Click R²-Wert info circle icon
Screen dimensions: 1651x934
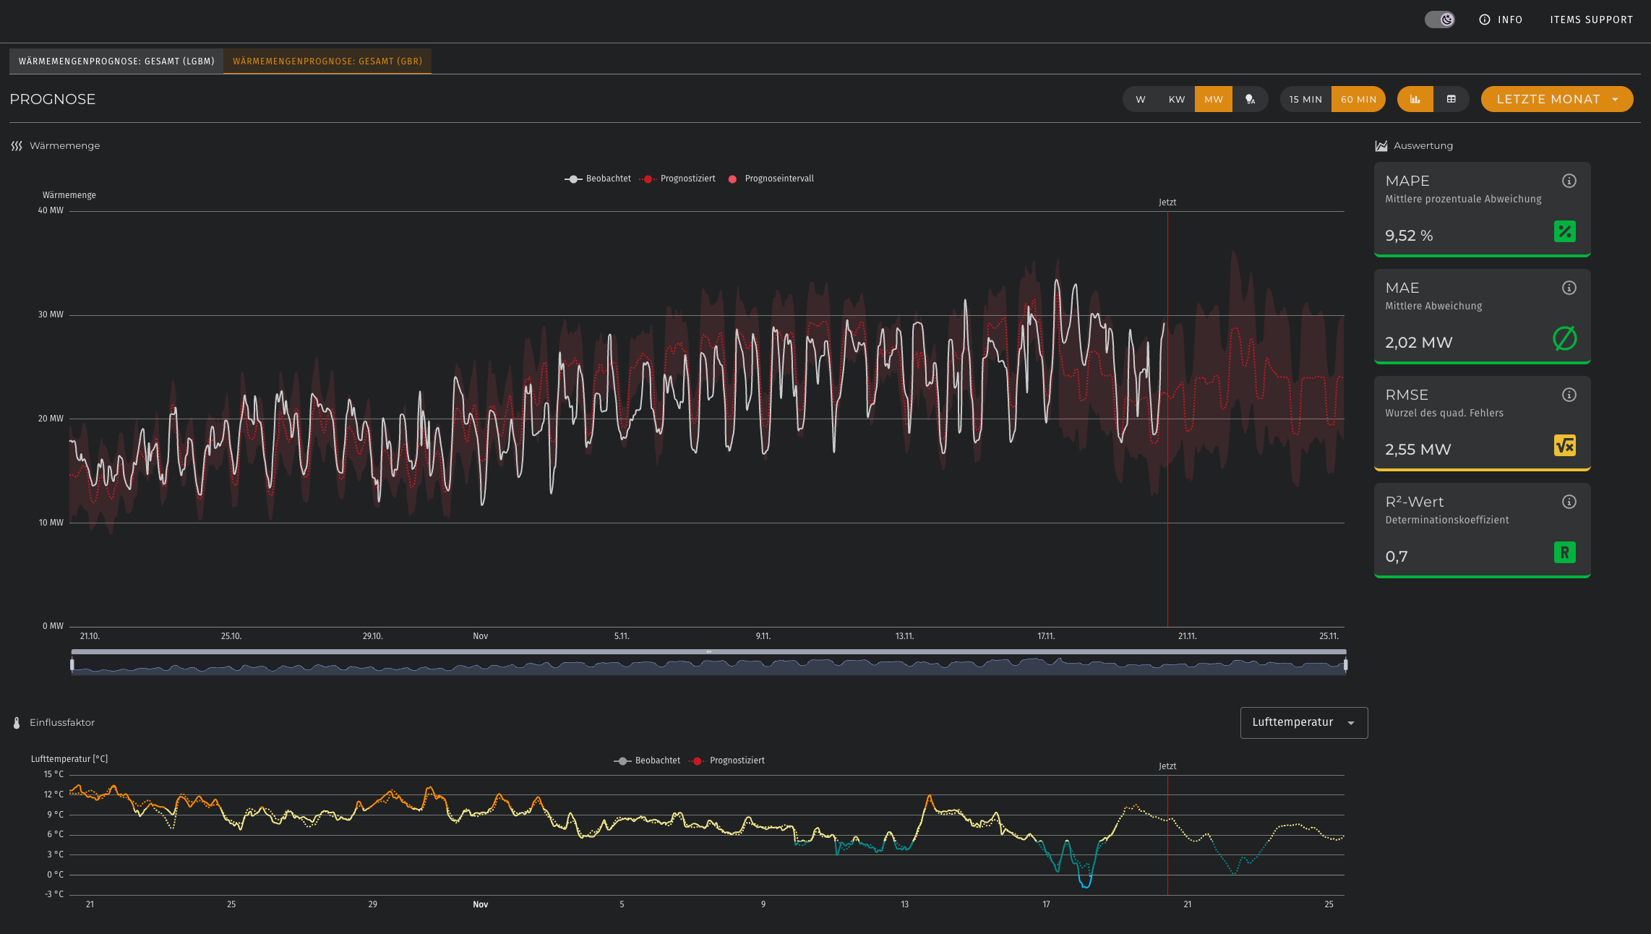click(1569, 502)
